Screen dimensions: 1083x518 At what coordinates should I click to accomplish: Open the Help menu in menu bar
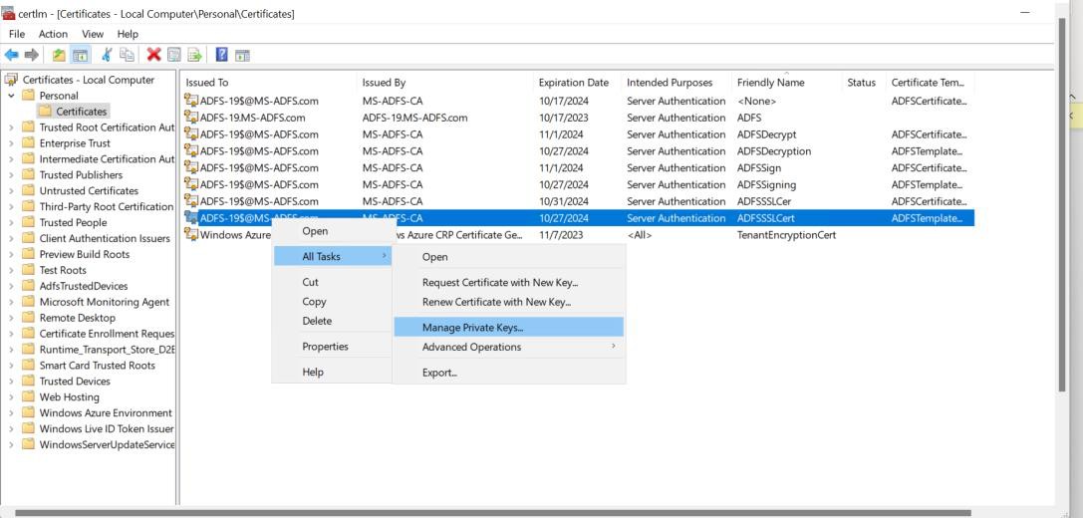[128, 34]
